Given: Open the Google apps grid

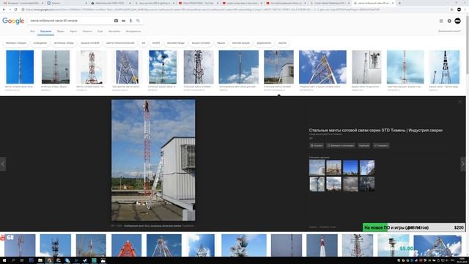Looking at the screenshot, I should pos(441,21).
